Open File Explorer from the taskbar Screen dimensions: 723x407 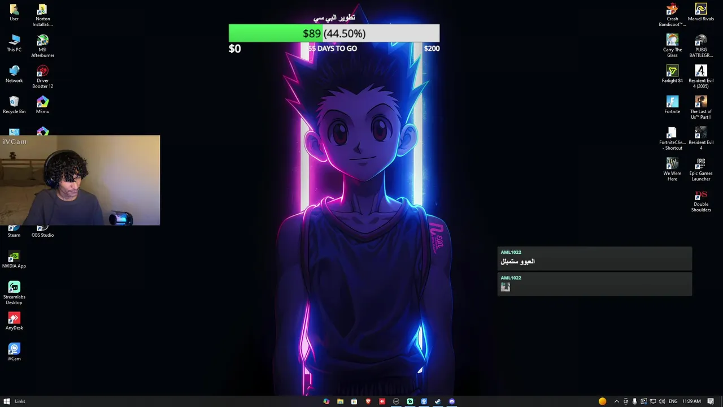(340, 401)
